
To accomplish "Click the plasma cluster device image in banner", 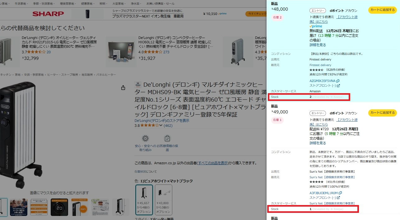I will (x=87, y=14).
